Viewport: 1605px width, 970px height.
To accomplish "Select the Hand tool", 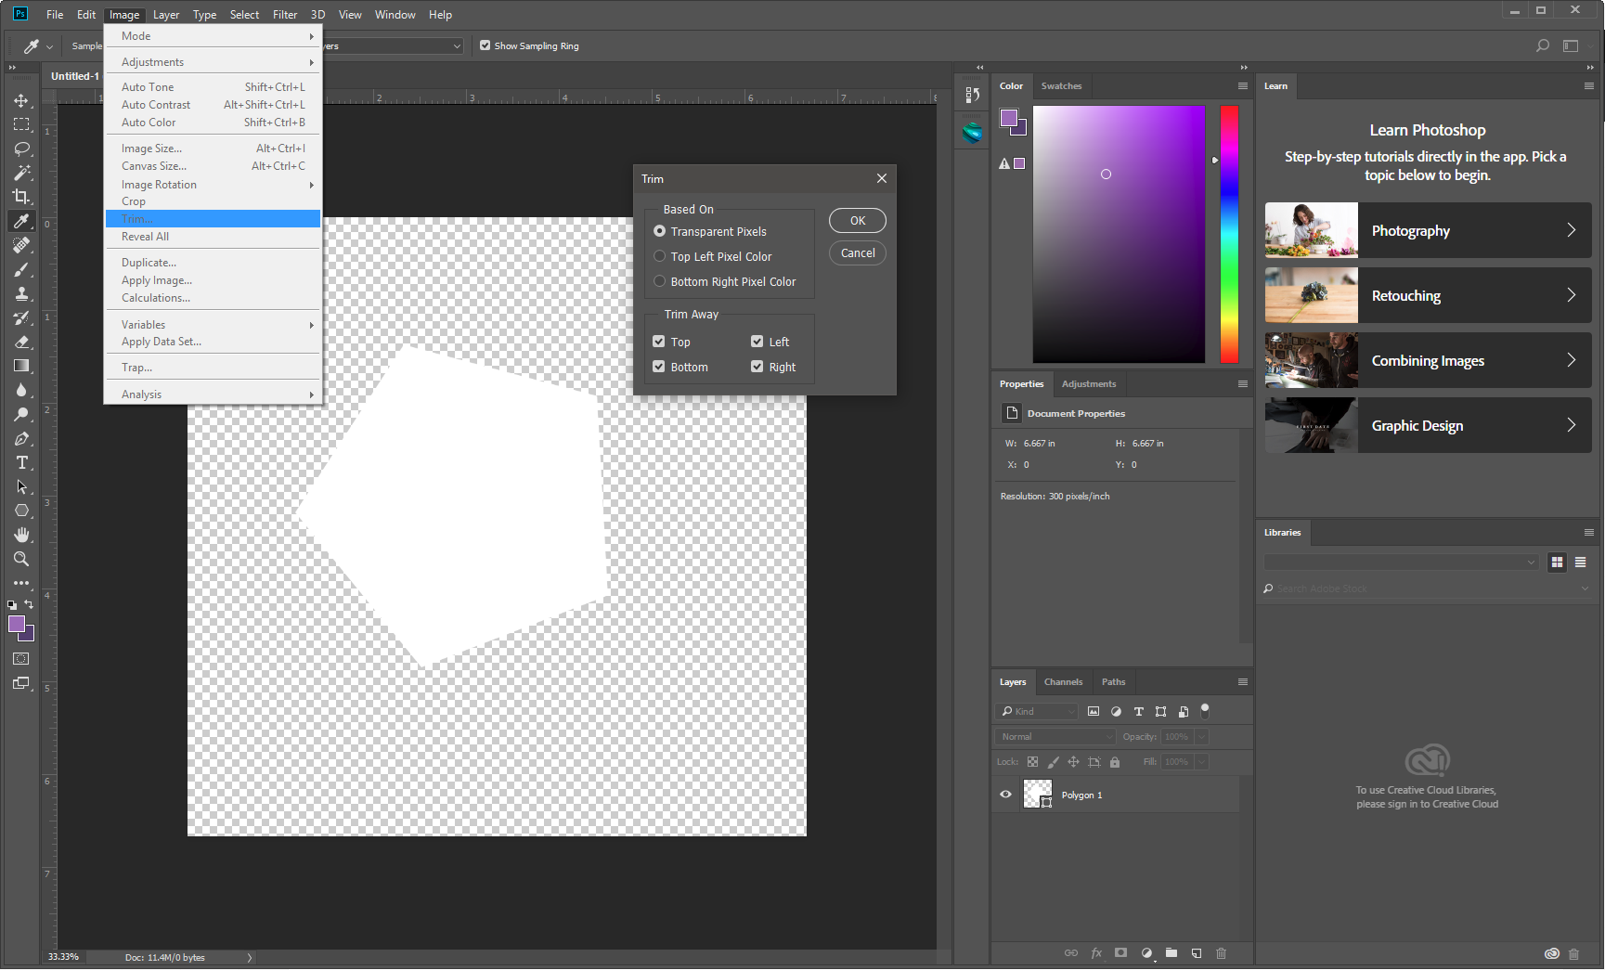I will click(x=21, y=535).
